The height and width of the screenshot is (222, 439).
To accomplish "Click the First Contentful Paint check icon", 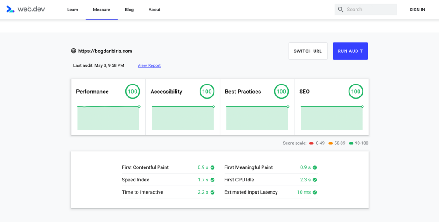I will 213,167.
